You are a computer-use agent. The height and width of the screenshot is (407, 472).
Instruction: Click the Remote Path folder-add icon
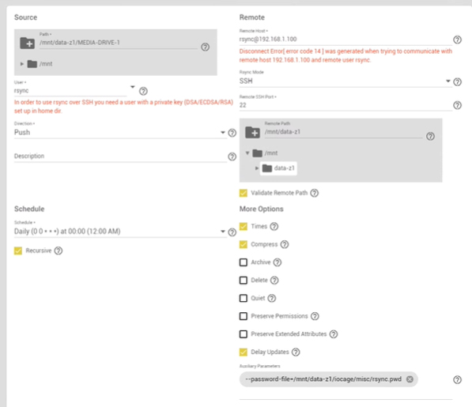pyautogui.click(x=252, y=132)
